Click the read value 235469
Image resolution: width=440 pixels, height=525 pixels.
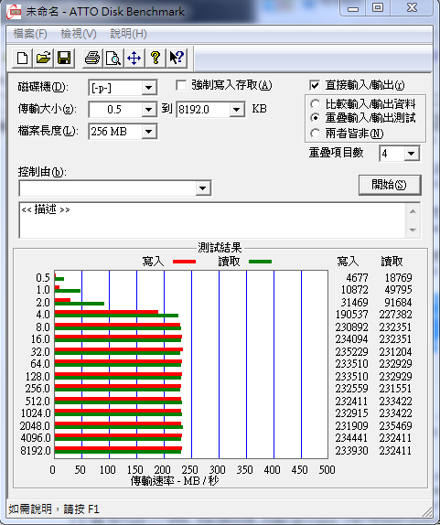point(395,426)
